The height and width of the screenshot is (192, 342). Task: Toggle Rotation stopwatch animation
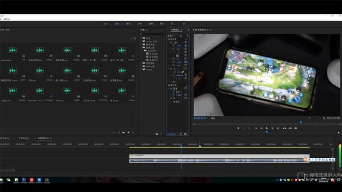pos(173,59)
